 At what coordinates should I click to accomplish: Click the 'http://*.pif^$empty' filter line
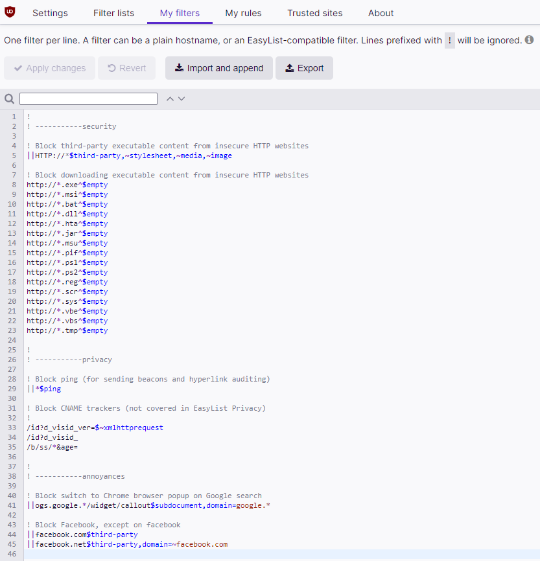[67, 253]
